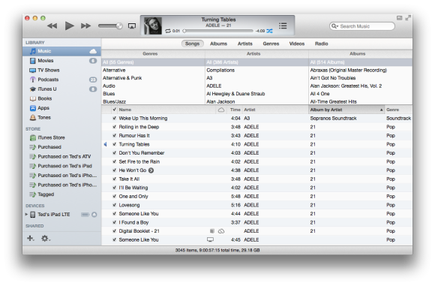Start playback with the play button
Image resolution: width=435 pixels, height=286 pixels.
[x=69, y=26]
